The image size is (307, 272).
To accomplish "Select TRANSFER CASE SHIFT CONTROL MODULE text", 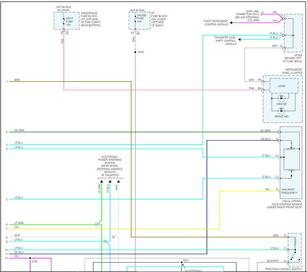I will pyautogui.click(x=225, y=41).
